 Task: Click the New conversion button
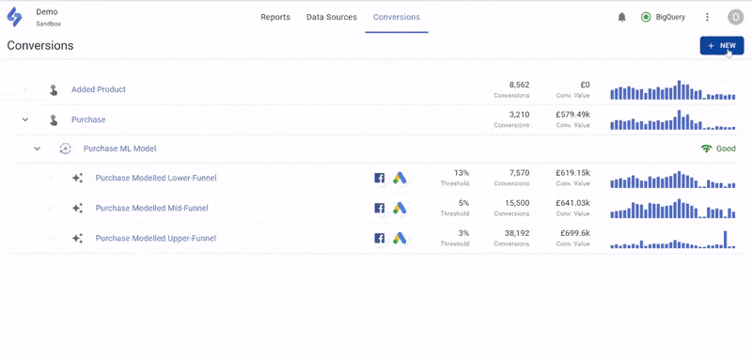point(722,45)
